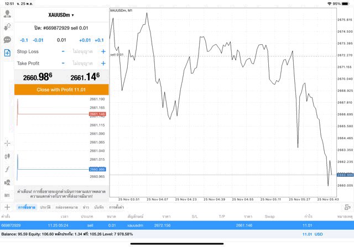Open the การตั้งค่า (Settings) tab
The image size is (354, 247).
coord(116,207)
